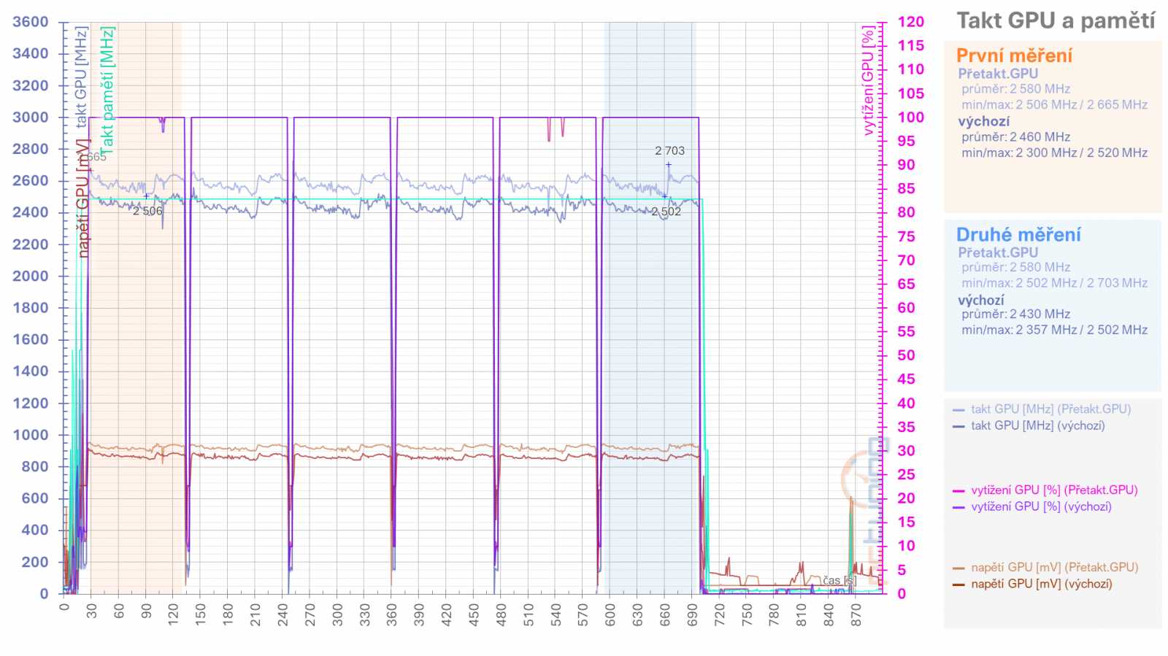Click the 3600 tick on left axis
Image resolution: width=1168 pixels, height=656 pixels.
click(x=31, y=22)
